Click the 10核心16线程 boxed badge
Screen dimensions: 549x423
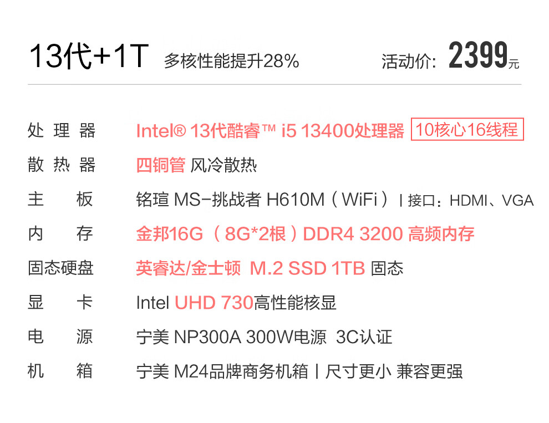pyautogui.click(x=467, y=129)
